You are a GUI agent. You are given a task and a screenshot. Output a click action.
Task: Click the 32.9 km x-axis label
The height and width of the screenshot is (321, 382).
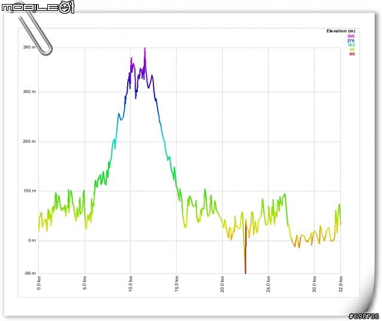click(341, 283)
